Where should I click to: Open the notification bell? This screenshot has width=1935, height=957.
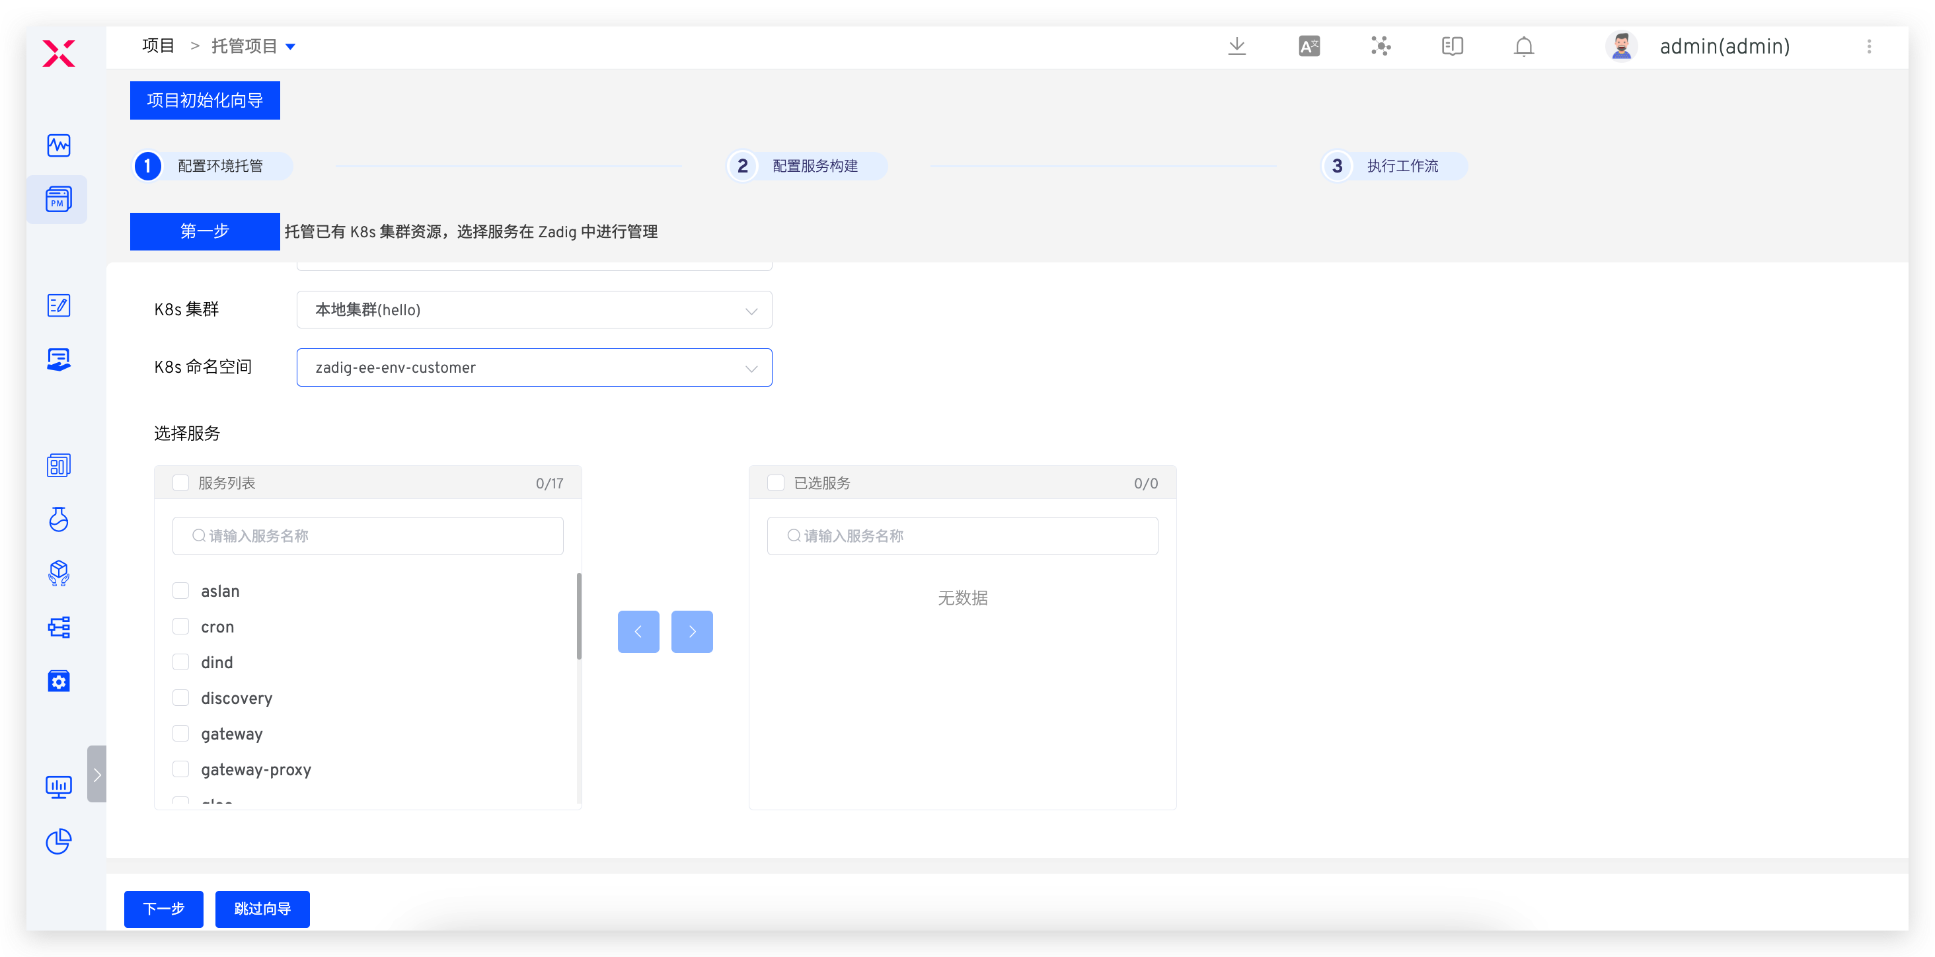click(x=1524, y=46)
